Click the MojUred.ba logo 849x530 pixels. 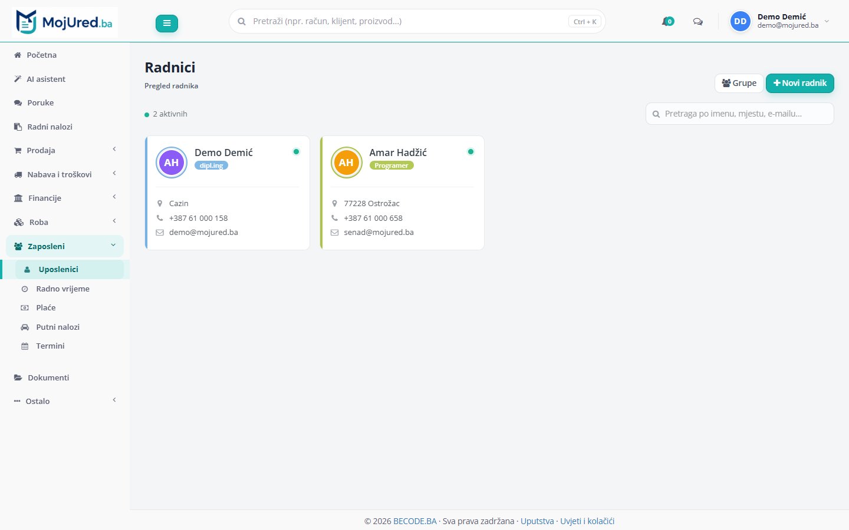click(x=65, y=22)
